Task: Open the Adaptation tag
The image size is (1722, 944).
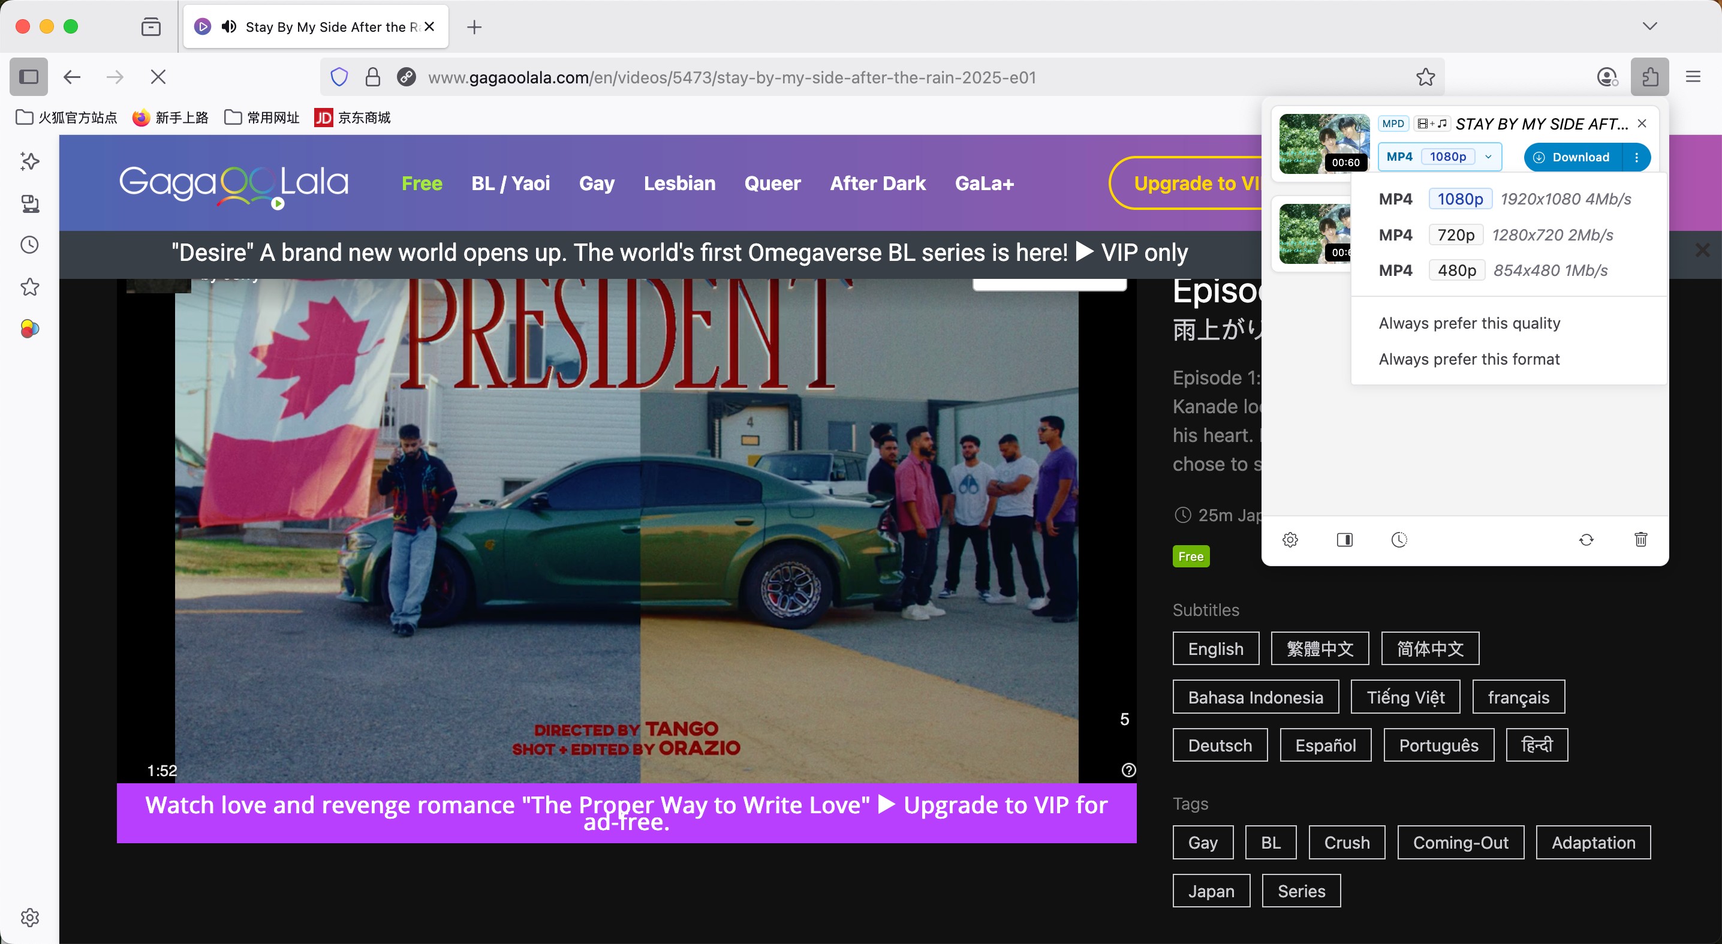Action: (x=1593, y=843)
